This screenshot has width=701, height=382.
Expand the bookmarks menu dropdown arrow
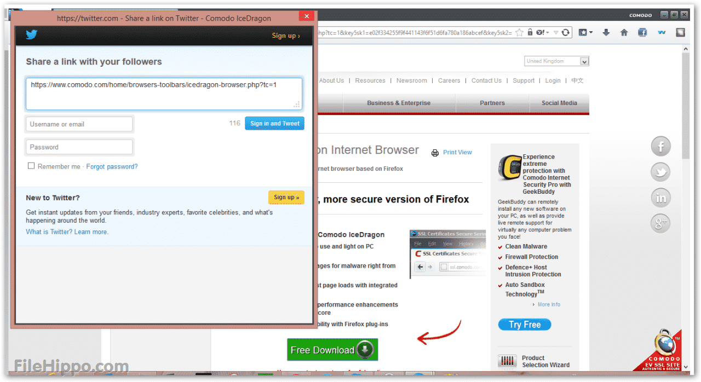590,33
